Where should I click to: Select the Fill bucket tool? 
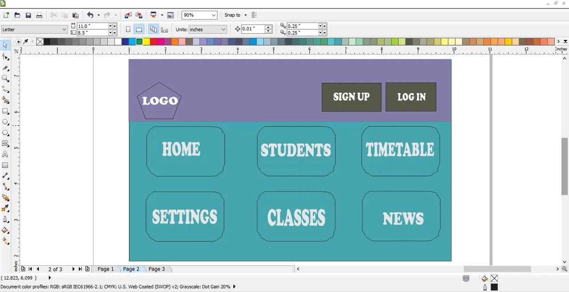pos(5,230)
